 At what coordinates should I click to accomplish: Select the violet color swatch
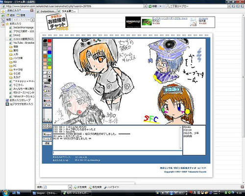[x=49, y=49]
